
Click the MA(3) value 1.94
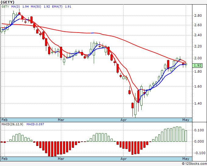click(26, 7)
